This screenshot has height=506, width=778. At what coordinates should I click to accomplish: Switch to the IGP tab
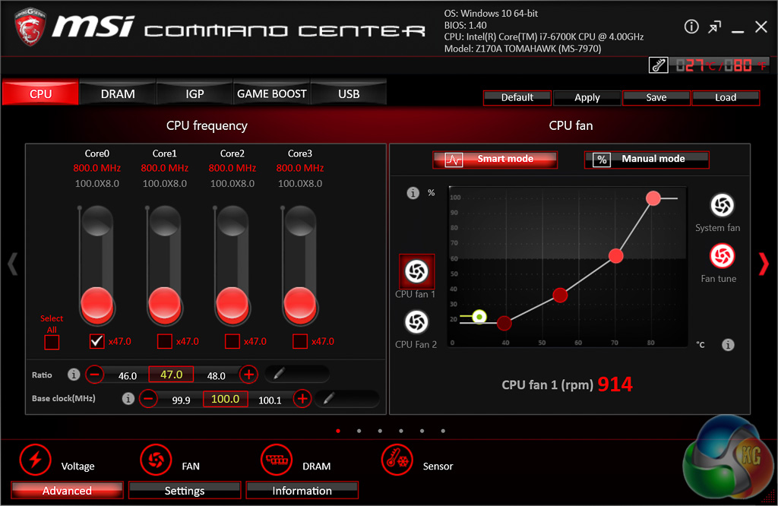pos(194,93)
